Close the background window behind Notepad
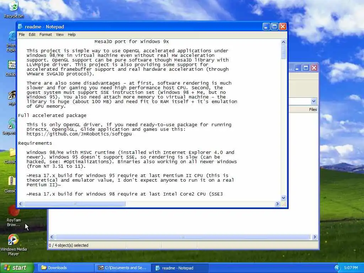The image size is (364, 273). click(314, 68)
